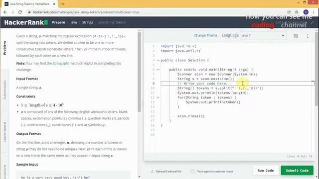Click the problem panel scrollbar
Screen dimensions: 319x179
(x=139, y=72)
